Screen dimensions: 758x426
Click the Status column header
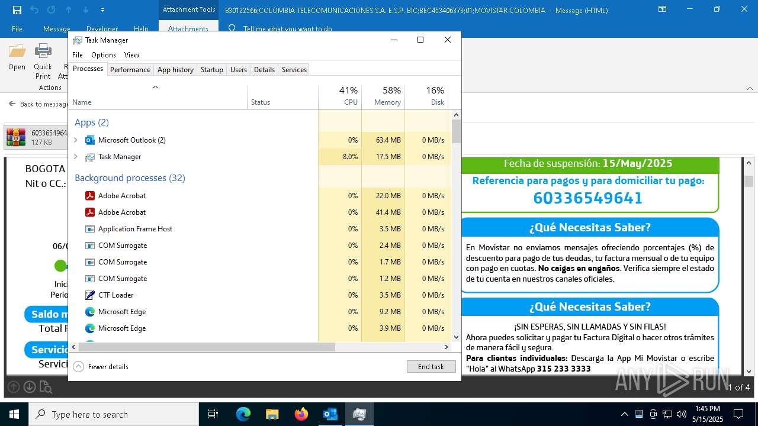(282, 97)
